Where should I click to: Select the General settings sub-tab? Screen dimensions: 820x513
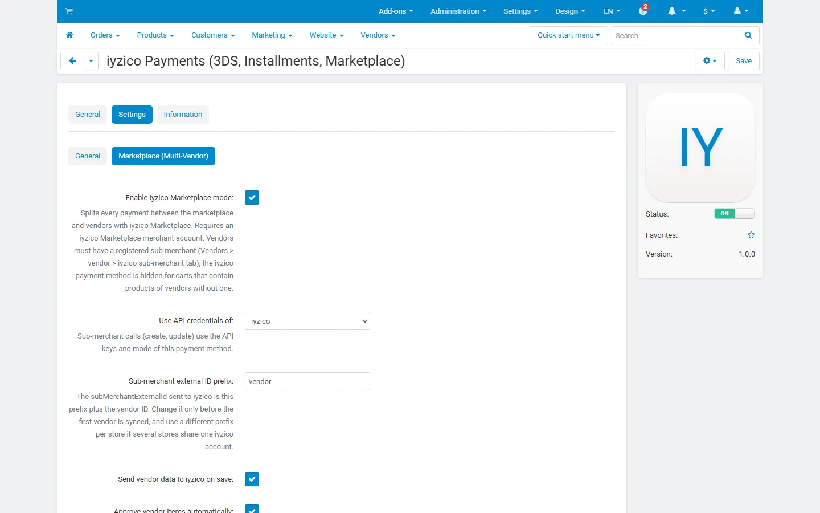coord(88,156)
